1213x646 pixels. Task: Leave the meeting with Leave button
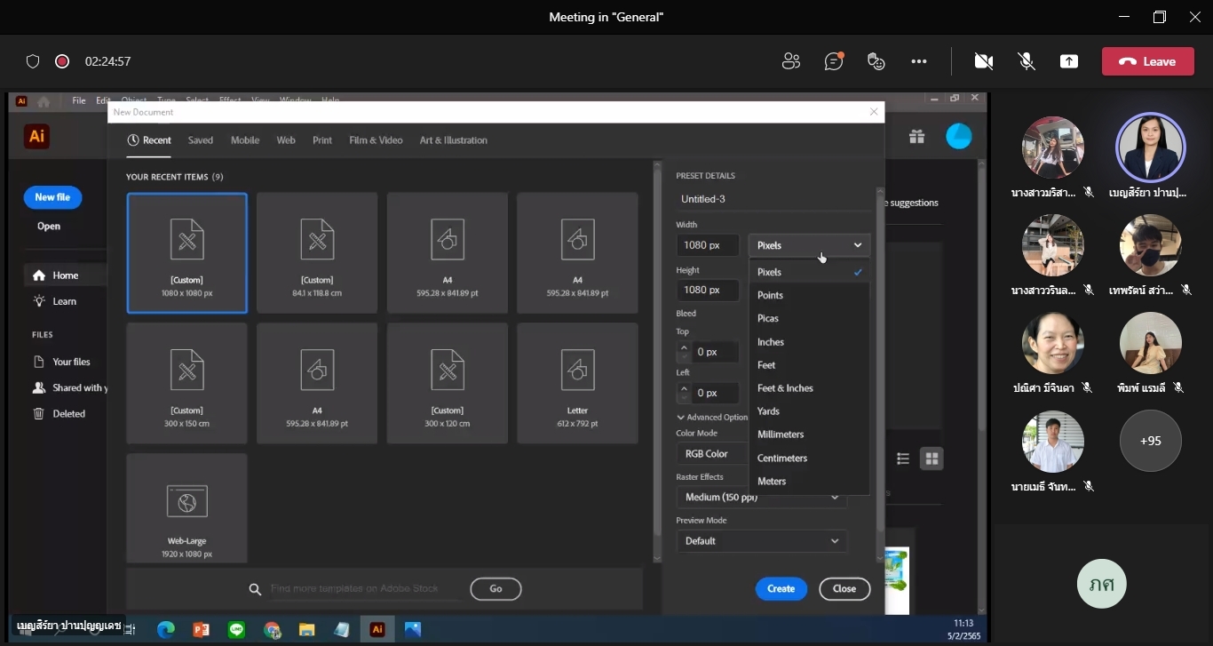pyautogui.click(x=1147, y=61)
